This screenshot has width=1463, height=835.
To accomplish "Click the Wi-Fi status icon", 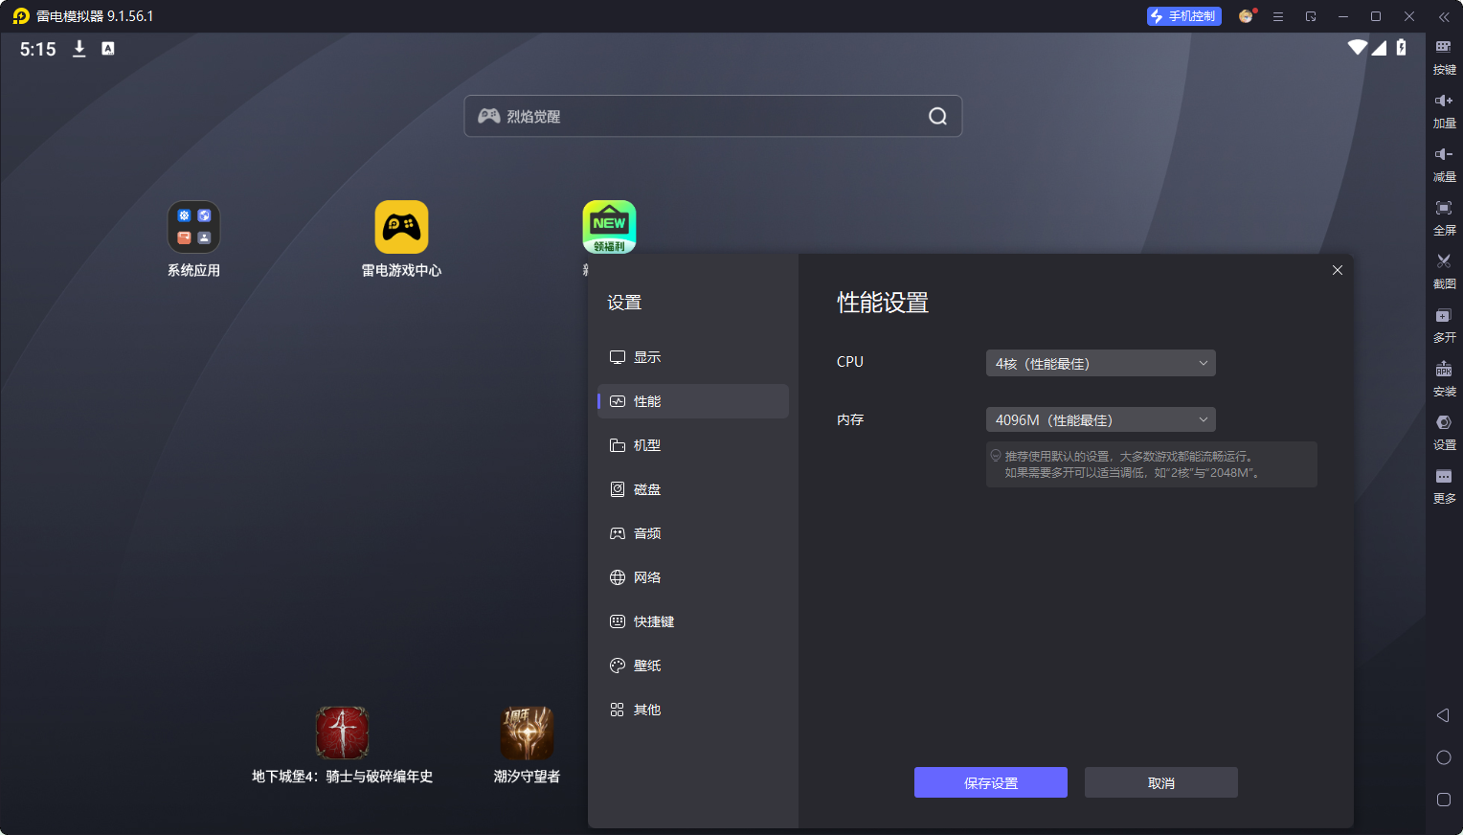I will pos(1357,47).
